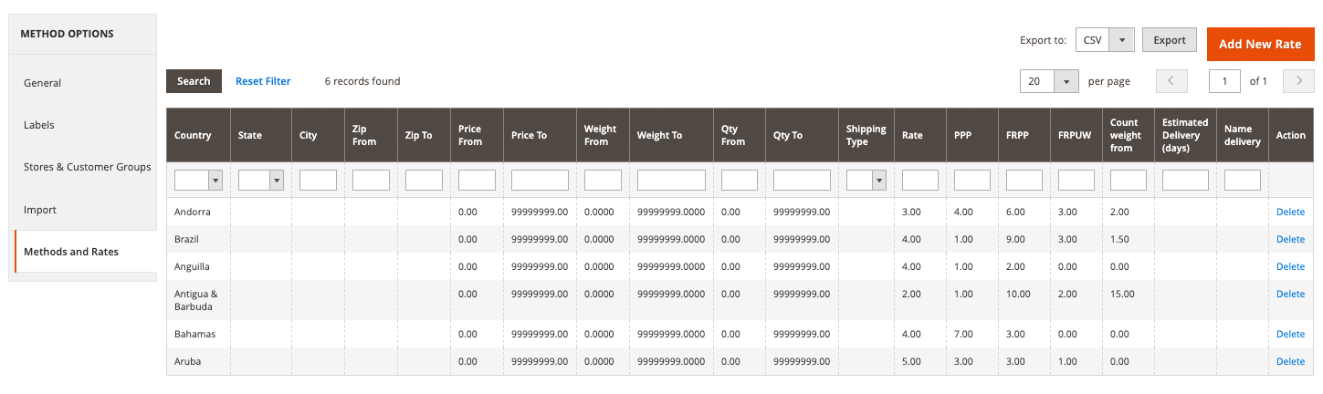Image resolution: width=1323 pixels, height=394 pixels.
Task: Focus the City filter input field
Action: click(318, 181)
